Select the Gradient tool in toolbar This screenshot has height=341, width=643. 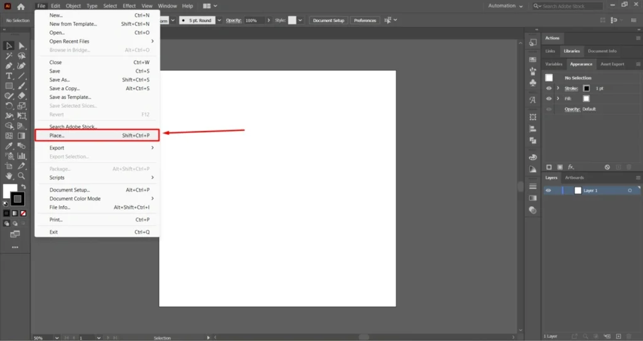(22, 136)
